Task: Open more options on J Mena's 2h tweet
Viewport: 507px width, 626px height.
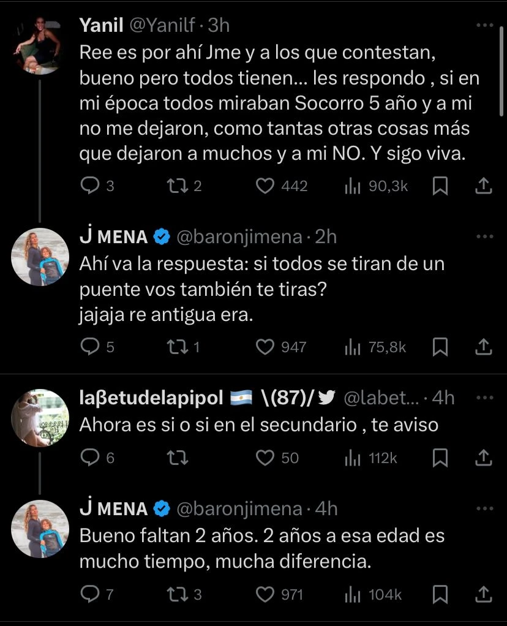Action: coord(484,236)
